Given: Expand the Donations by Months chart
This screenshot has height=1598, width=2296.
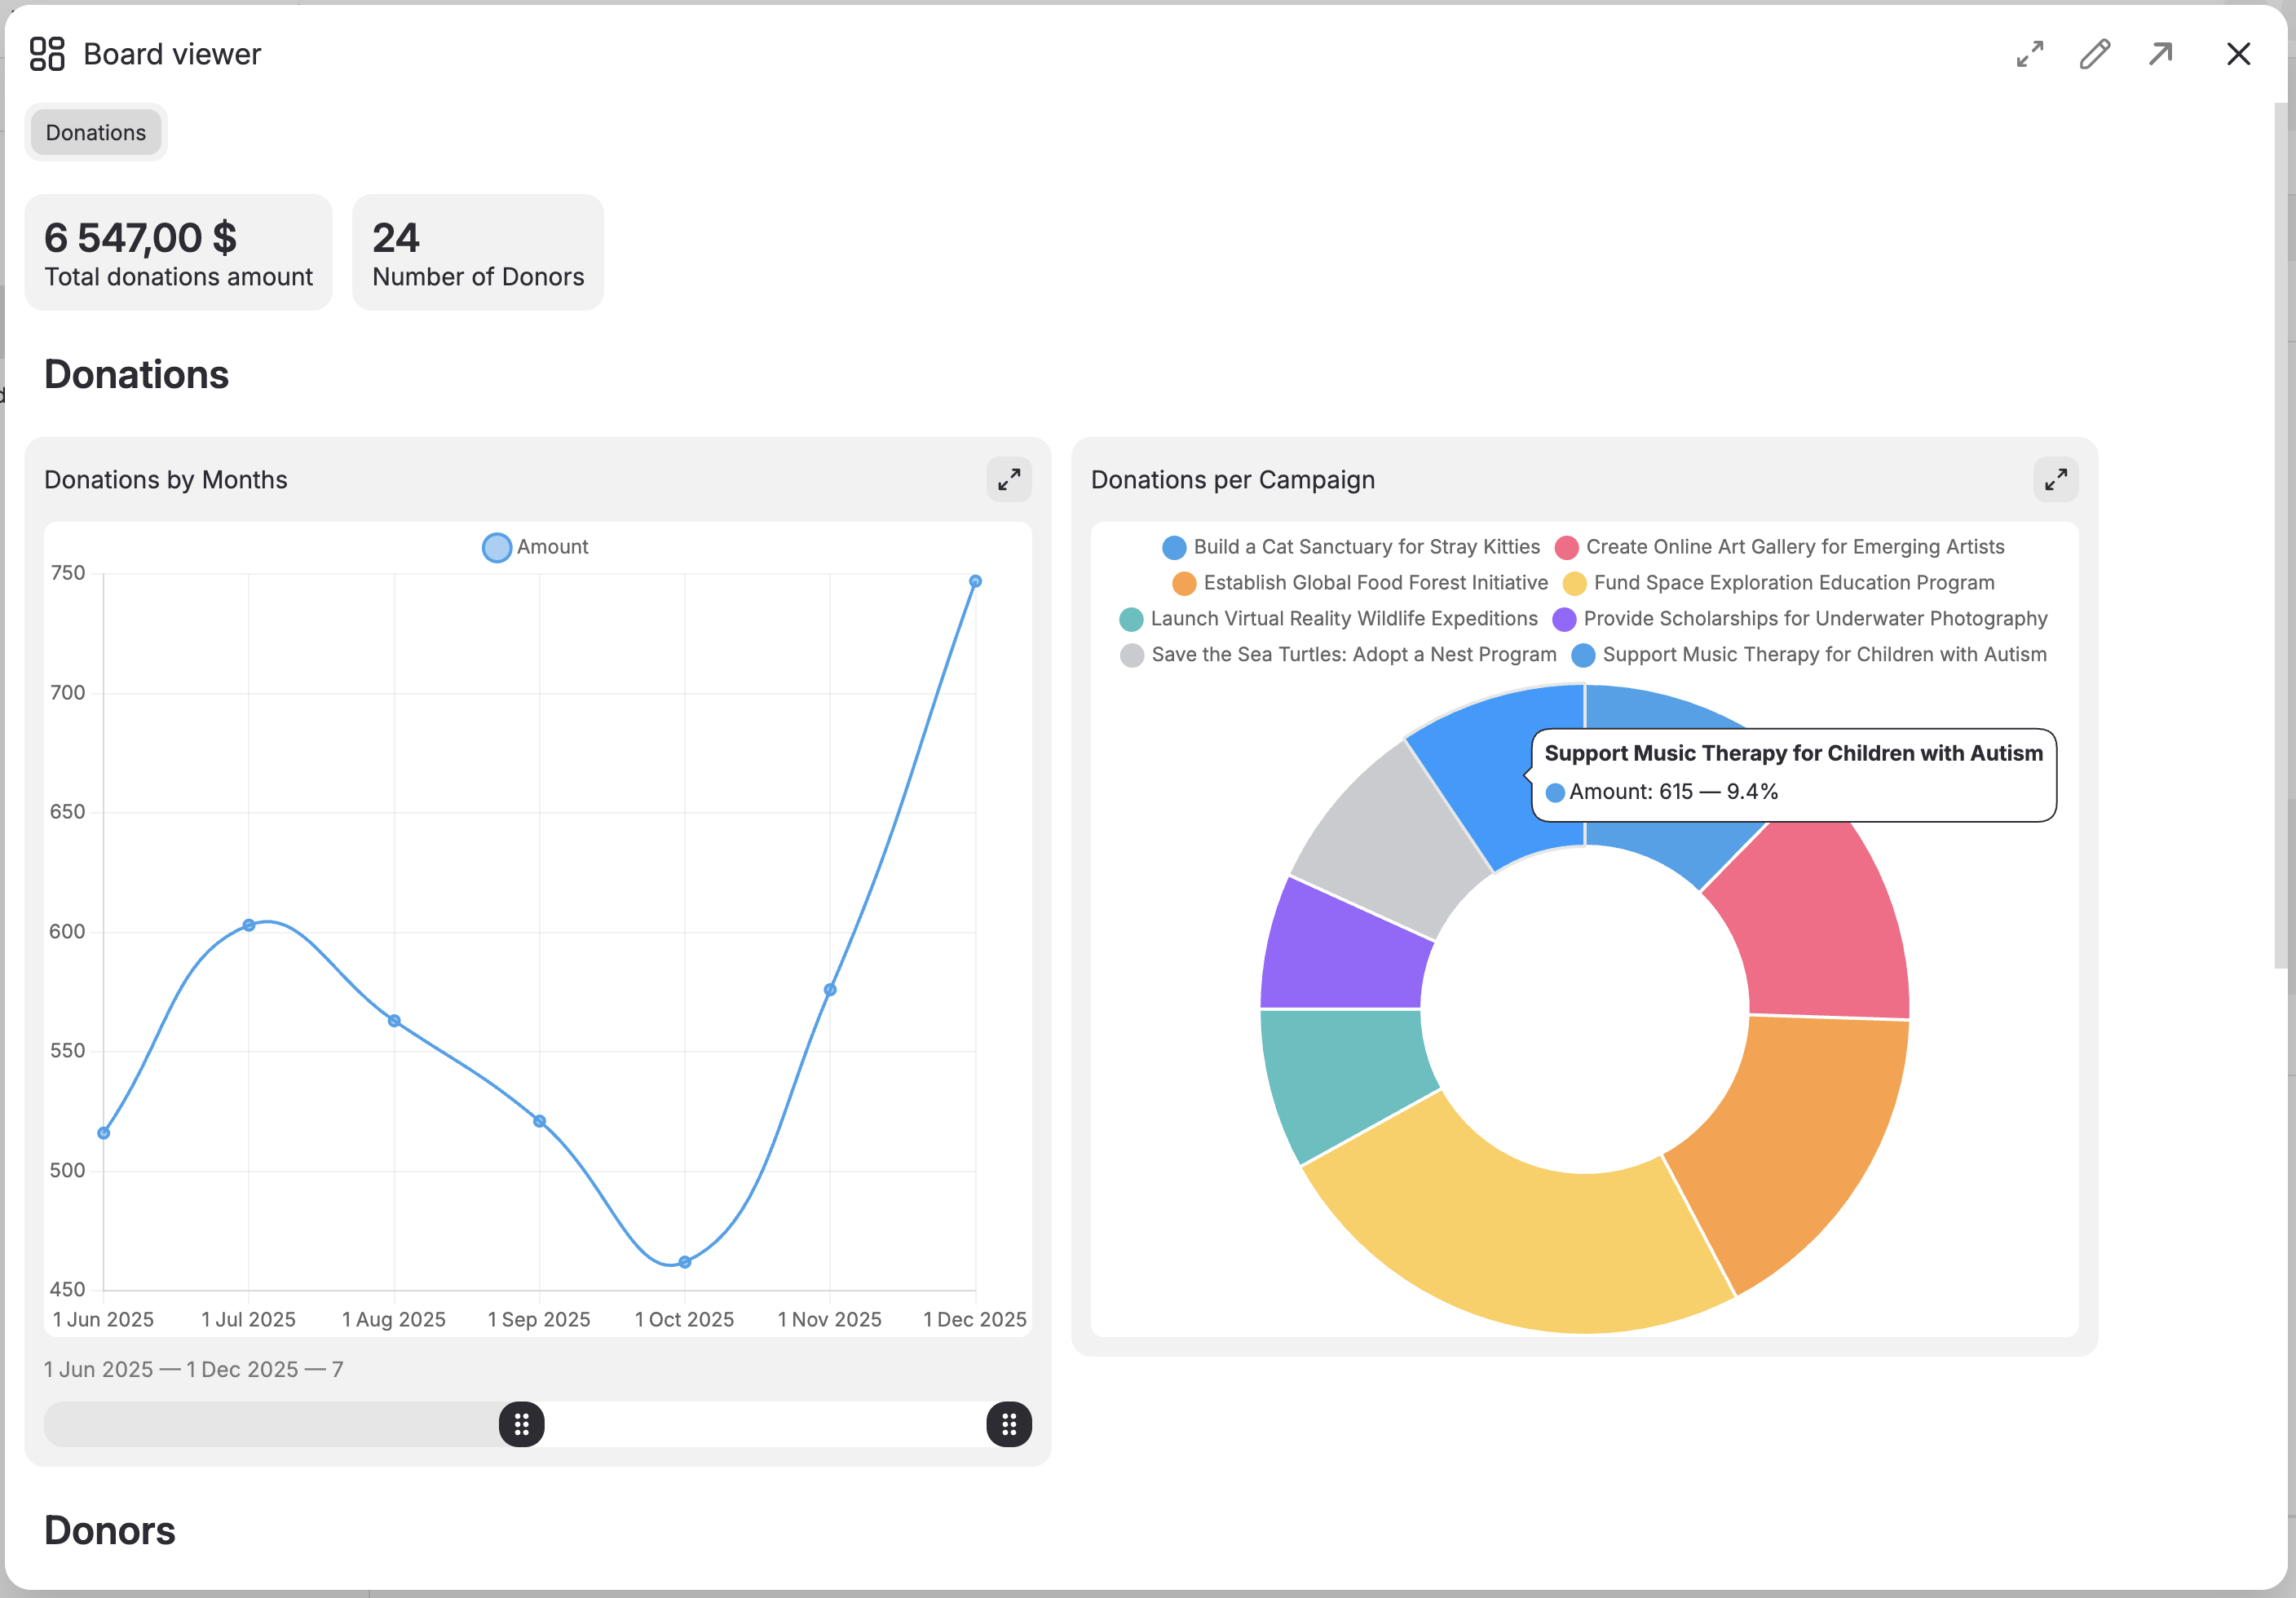Looking at the screenshot, I should click(x=1008, y=480).
